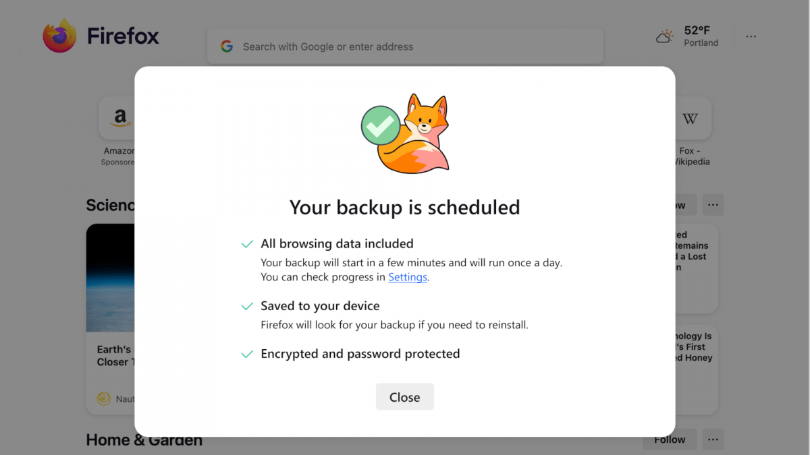Click the green checkmark badge on the fox
The image size is (810, 455).
click(380, 125)
